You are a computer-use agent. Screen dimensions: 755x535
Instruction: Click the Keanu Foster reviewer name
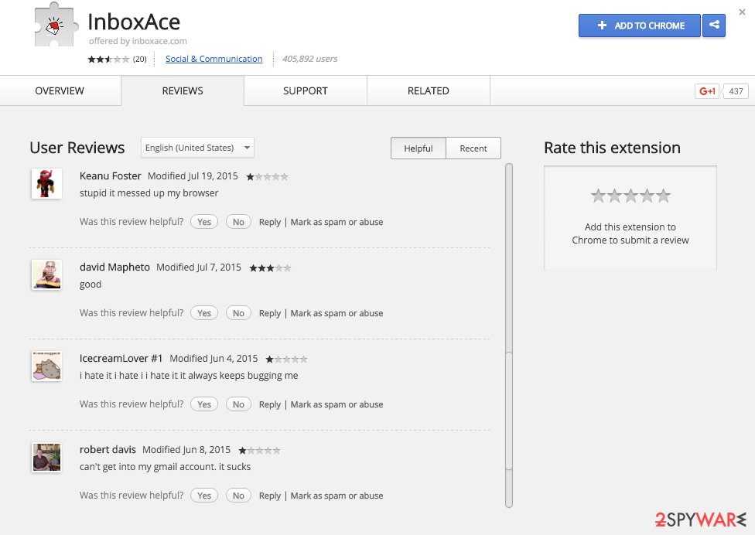pyautogui.click(x=111, y=176)
